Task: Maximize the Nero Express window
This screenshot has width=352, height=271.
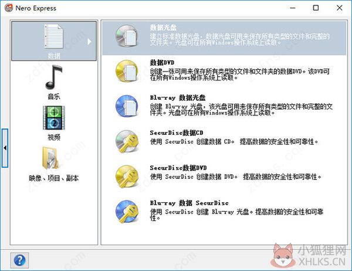Action: (316, 8)
